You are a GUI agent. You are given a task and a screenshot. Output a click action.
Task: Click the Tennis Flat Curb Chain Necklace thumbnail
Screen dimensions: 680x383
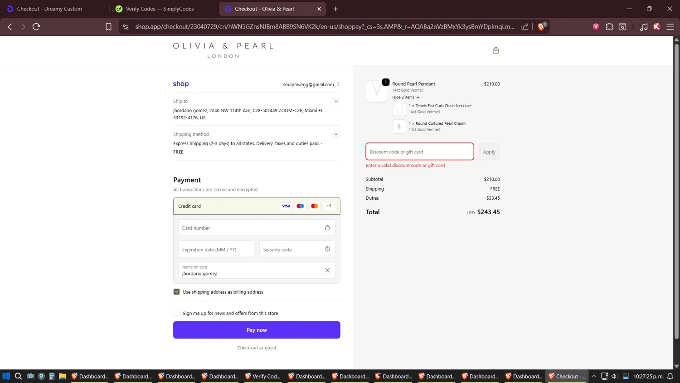point(399,108)
